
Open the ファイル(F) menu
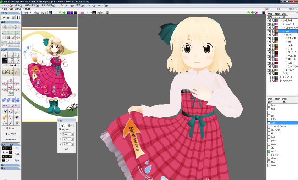7,6
